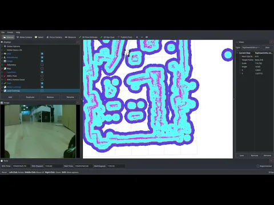Click Reset in the status bar
The height and width of the screenshot is (205, 274).
click(x=4, y=173)
